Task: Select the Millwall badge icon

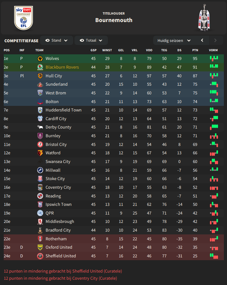Action: pos(40,170)
